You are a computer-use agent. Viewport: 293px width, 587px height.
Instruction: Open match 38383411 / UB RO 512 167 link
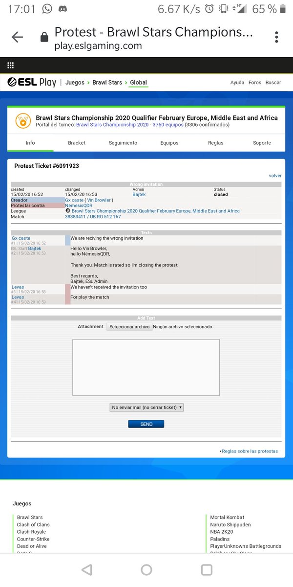(x=93, y=216)
